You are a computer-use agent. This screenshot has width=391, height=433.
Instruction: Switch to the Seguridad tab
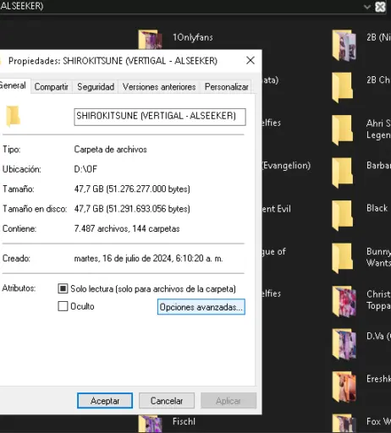[96, 87]
